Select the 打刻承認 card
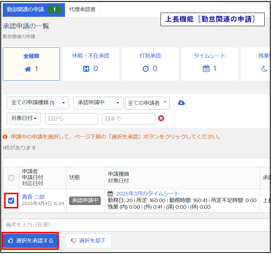The height and width of the screenshot is (254, 271). (x=150, y=64)
